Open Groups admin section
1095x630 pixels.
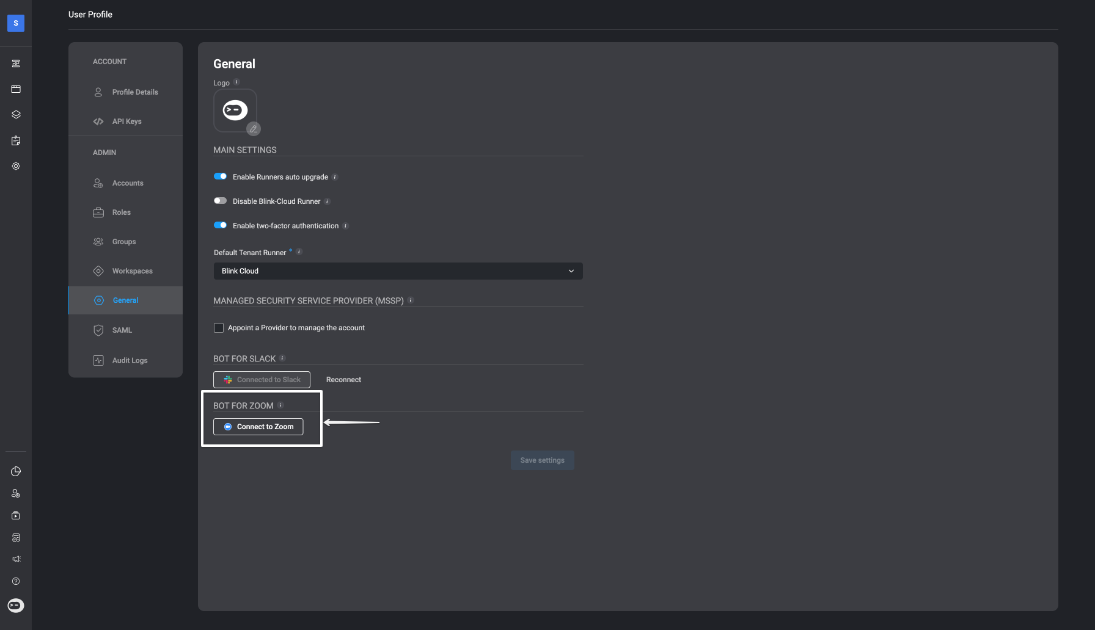click(x=125, y=242)
